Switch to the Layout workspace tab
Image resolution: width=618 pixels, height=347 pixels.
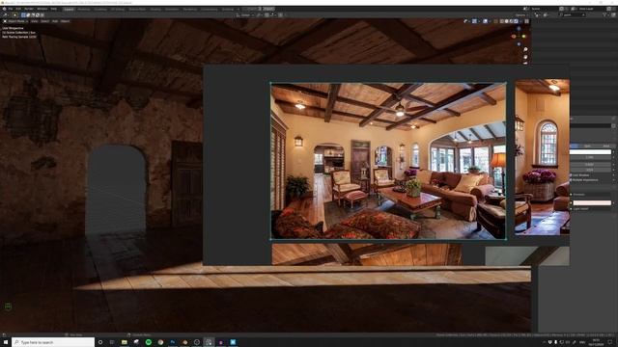69,9
